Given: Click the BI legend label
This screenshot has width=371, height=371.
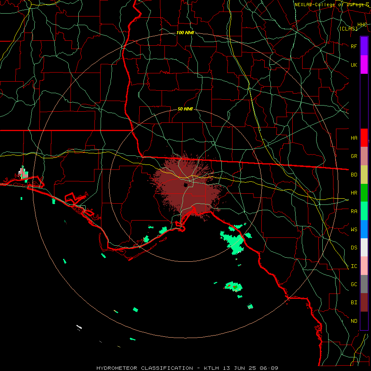Looking at the screenshot, I should click(354, 303).
